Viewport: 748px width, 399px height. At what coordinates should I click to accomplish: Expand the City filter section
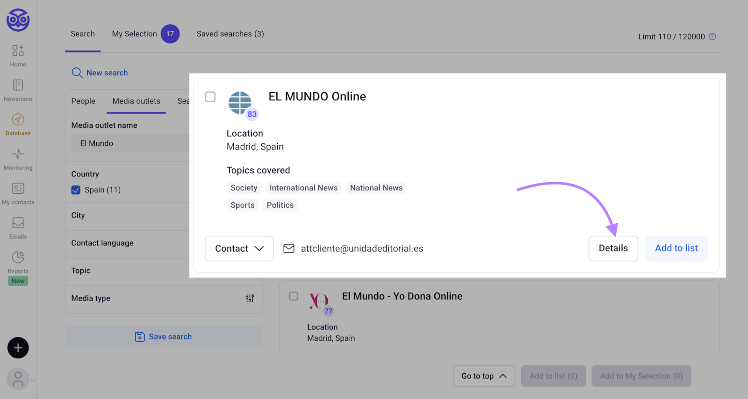(x=126, y=216)
